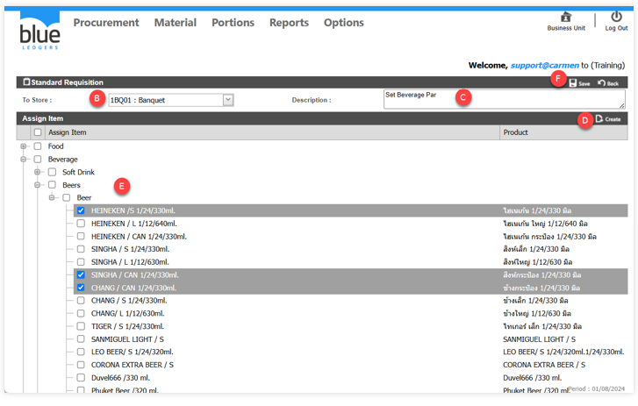The height and width of the screenshot is (406, 638).
Task: Click the Description text field
Action: [504, 99]
